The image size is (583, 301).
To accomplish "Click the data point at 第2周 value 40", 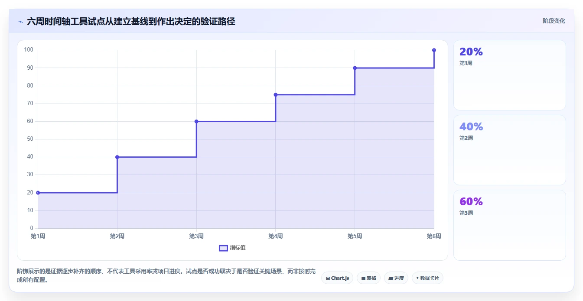I will coord(117,157).
